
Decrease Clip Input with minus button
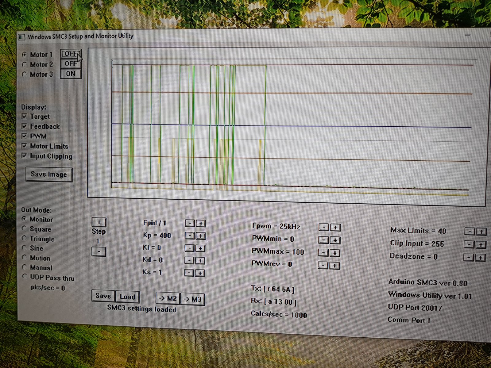[x=469, y=244]
